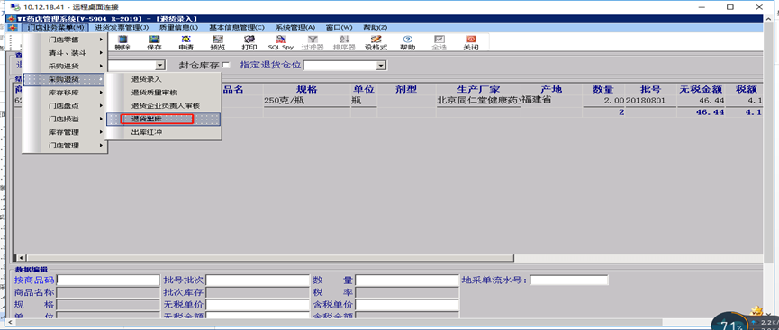Click the 地采单流水号 input field

[x=569, y=281]
